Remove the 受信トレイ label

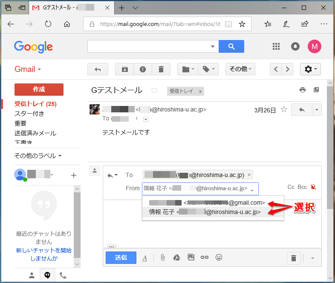click(200, 91)
